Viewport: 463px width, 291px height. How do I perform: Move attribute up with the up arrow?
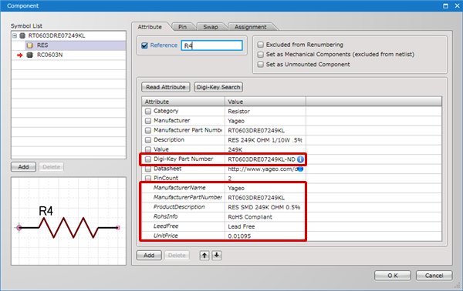click(204, 256)
